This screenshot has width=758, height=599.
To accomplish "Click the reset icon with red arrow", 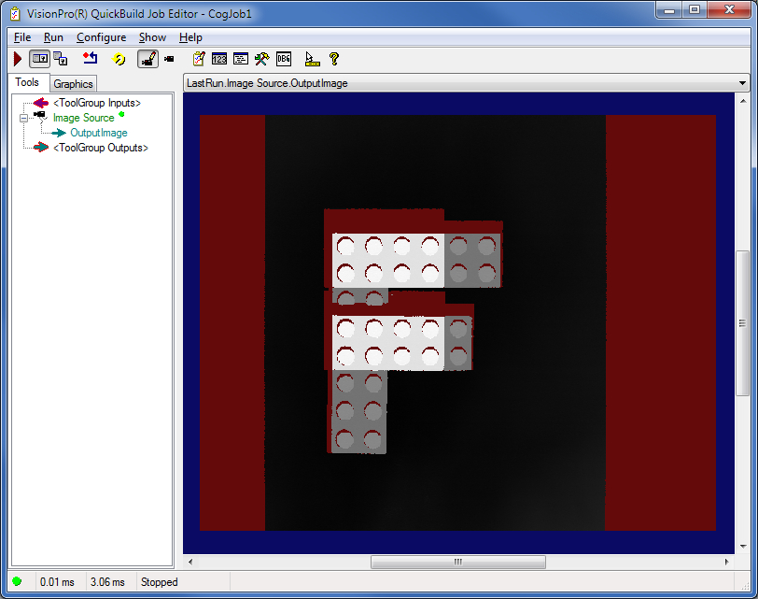I will (90, 59).
